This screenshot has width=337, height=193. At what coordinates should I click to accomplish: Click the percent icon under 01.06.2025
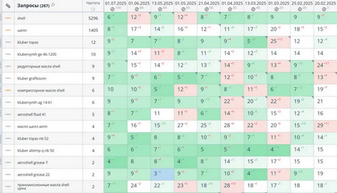pos(136,8)
